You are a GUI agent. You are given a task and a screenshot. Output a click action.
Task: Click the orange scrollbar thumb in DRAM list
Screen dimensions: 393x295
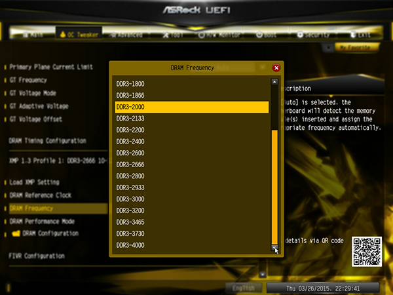point(274,187)
